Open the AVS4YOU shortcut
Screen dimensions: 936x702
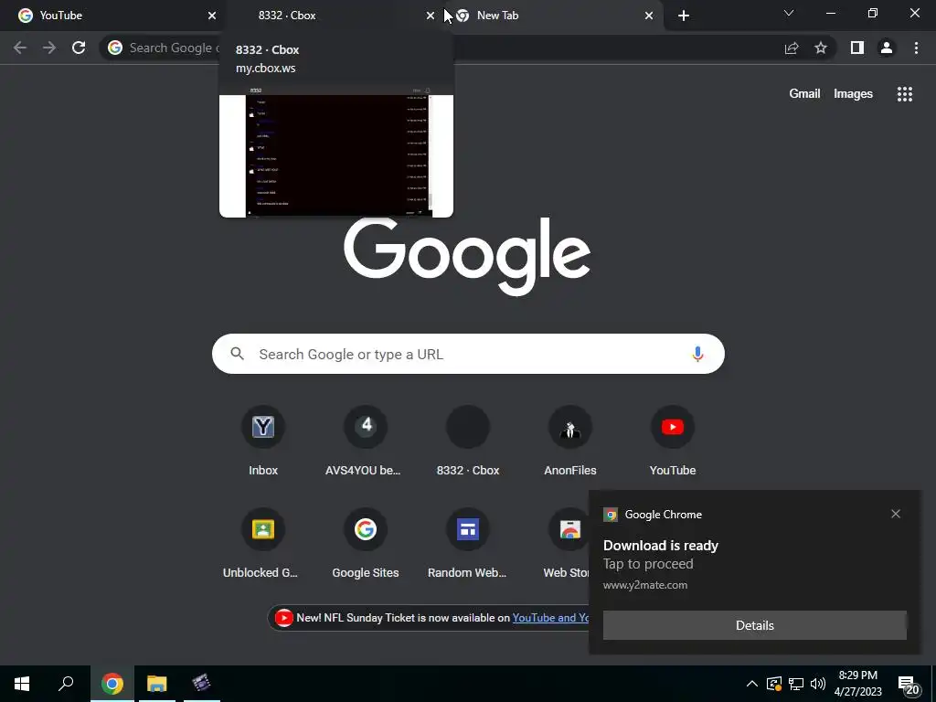(x=366, y=441)
